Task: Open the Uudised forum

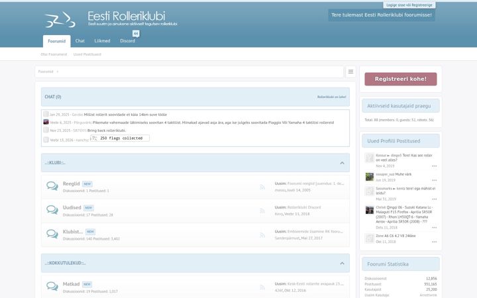Action: click(x=72, y=207)
